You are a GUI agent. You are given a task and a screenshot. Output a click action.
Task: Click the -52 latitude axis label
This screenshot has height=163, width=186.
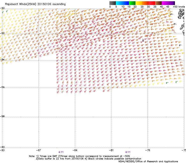[2, 33]
